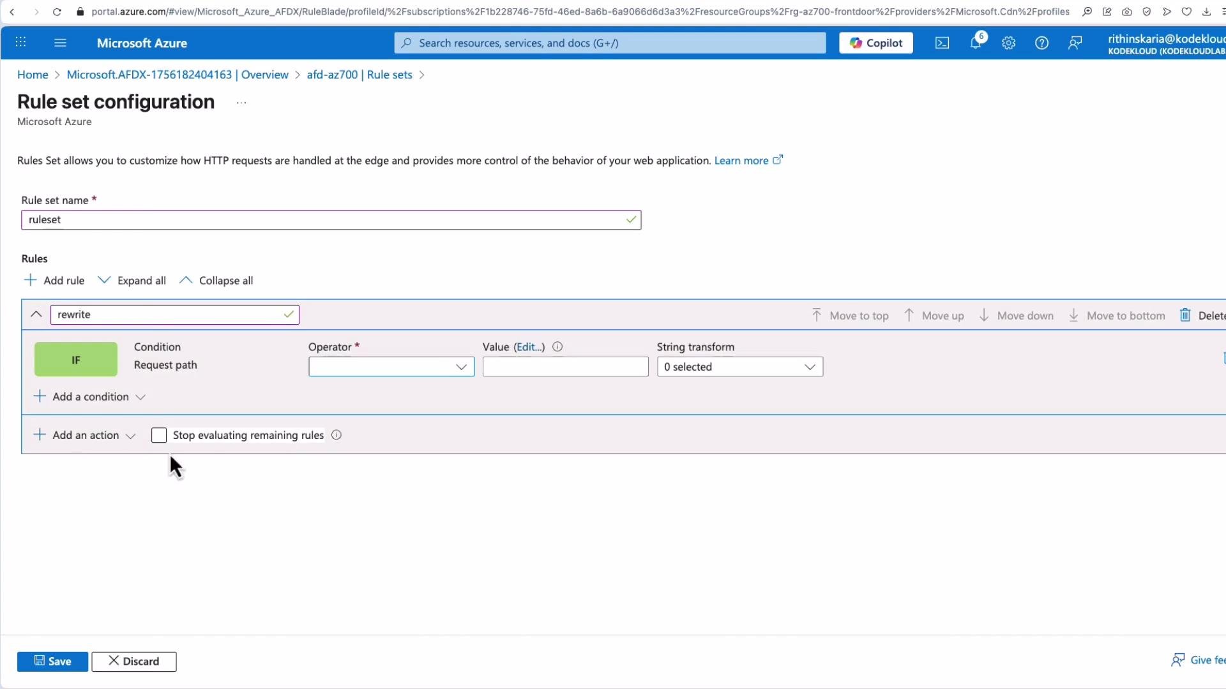Open the Settings gear in Azure header
The height and width of the screenshot is (689, 1226).
tap(1008, 43)
